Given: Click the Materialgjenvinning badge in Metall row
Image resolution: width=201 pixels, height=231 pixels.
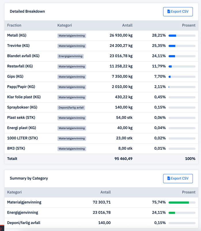Looking at the screenshot, I should [x=72, y=36].
